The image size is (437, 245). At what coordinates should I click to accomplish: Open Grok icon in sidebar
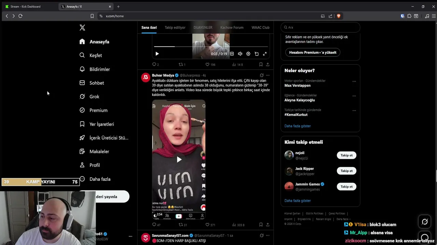point(82,96)
